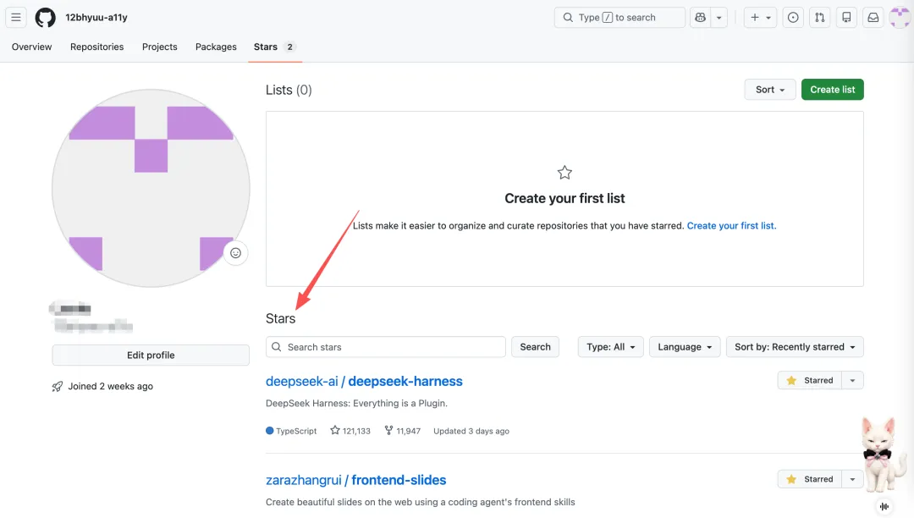
Task: Open the Repositories icon in header
Action: pos(846,18)
